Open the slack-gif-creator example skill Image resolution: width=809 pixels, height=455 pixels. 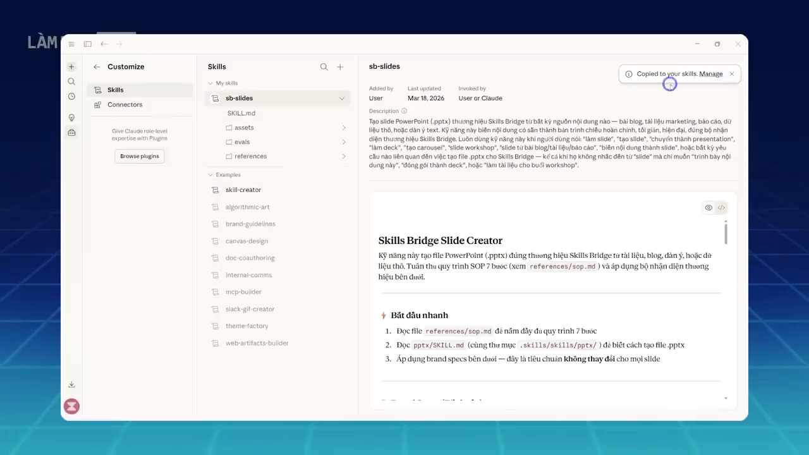click(x=250, y=309)
